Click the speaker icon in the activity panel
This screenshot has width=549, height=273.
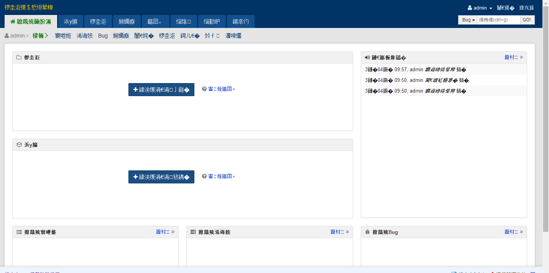(x=367, y=58)
